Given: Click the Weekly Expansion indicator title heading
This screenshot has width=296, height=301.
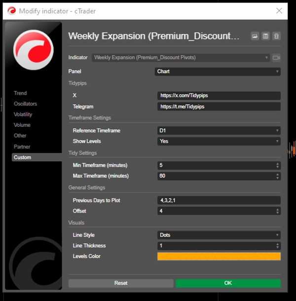Looking at the screenshot, I should 154,36.
